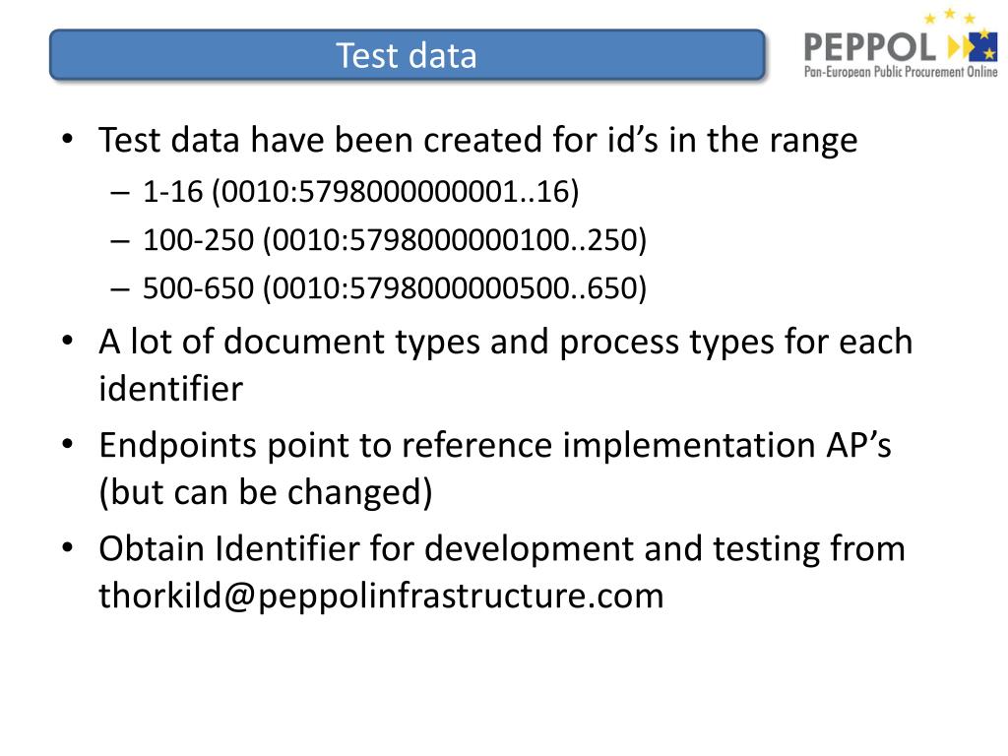Select the email thorkild@peppolinfrastructure.com
Screen dimensions: 1008x756
point(381,596)
